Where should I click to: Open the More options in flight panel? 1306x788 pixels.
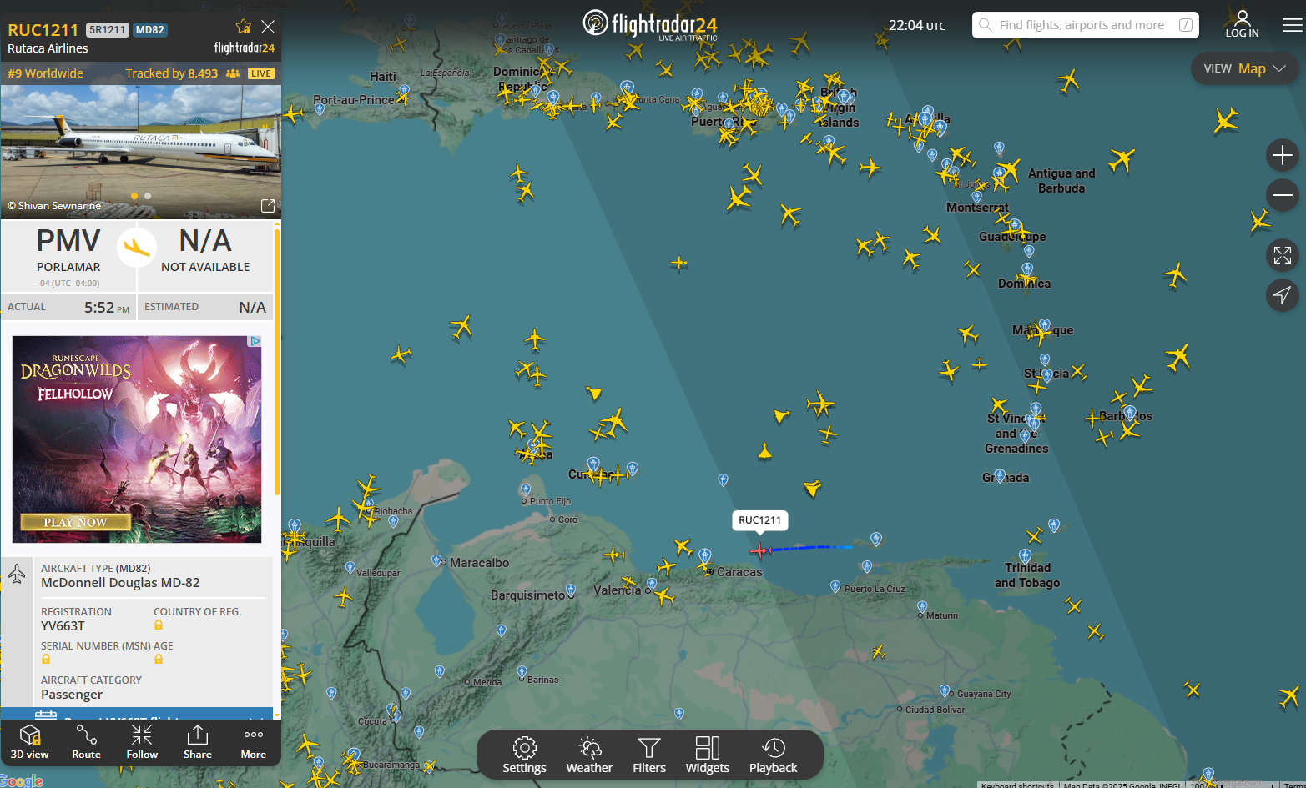[254, 741]
